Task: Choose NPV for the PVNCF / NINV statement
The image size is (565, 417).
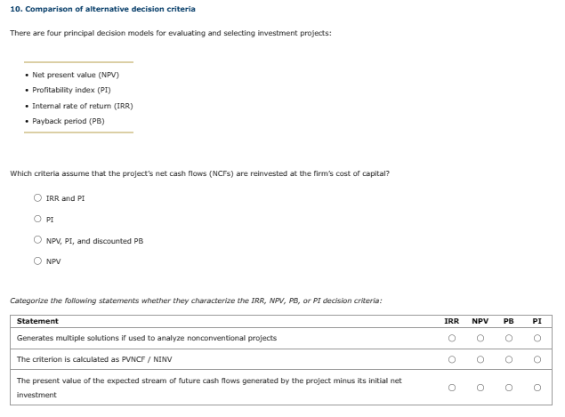Action: pos(480,359)
